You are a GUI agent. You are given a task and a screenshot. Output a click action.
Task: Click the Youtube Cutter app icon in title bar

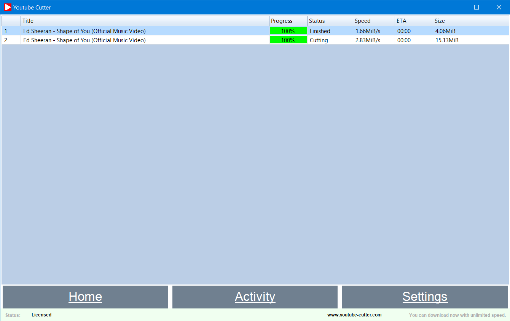pos(7,7)
